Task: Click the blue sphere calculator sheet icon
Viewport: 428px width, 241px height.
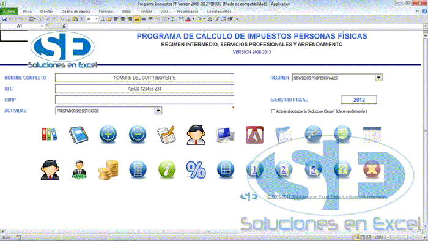Action: coord(138,169)
